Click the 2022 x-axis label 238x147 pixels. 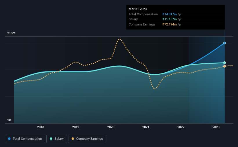(181, 127)
